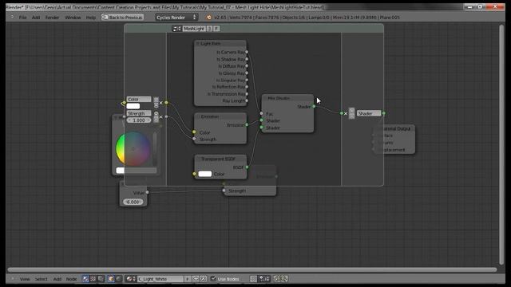The width and height of the screenshot is (511, 287).
Task: Click the Mix Shader output Shader socket
Action: (x=314, y=106)
